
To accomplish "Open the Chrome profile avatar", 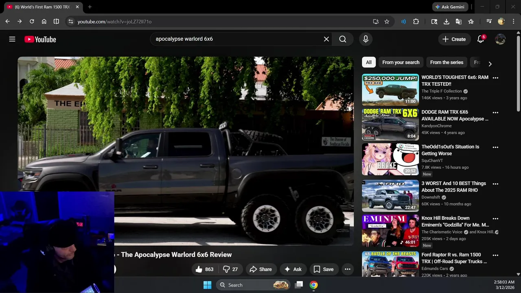I will pos(501,22).
